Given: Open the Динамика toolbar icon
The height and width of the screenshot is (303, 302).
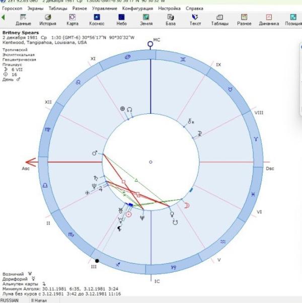Looking at the screenshot, I should 269,20.
